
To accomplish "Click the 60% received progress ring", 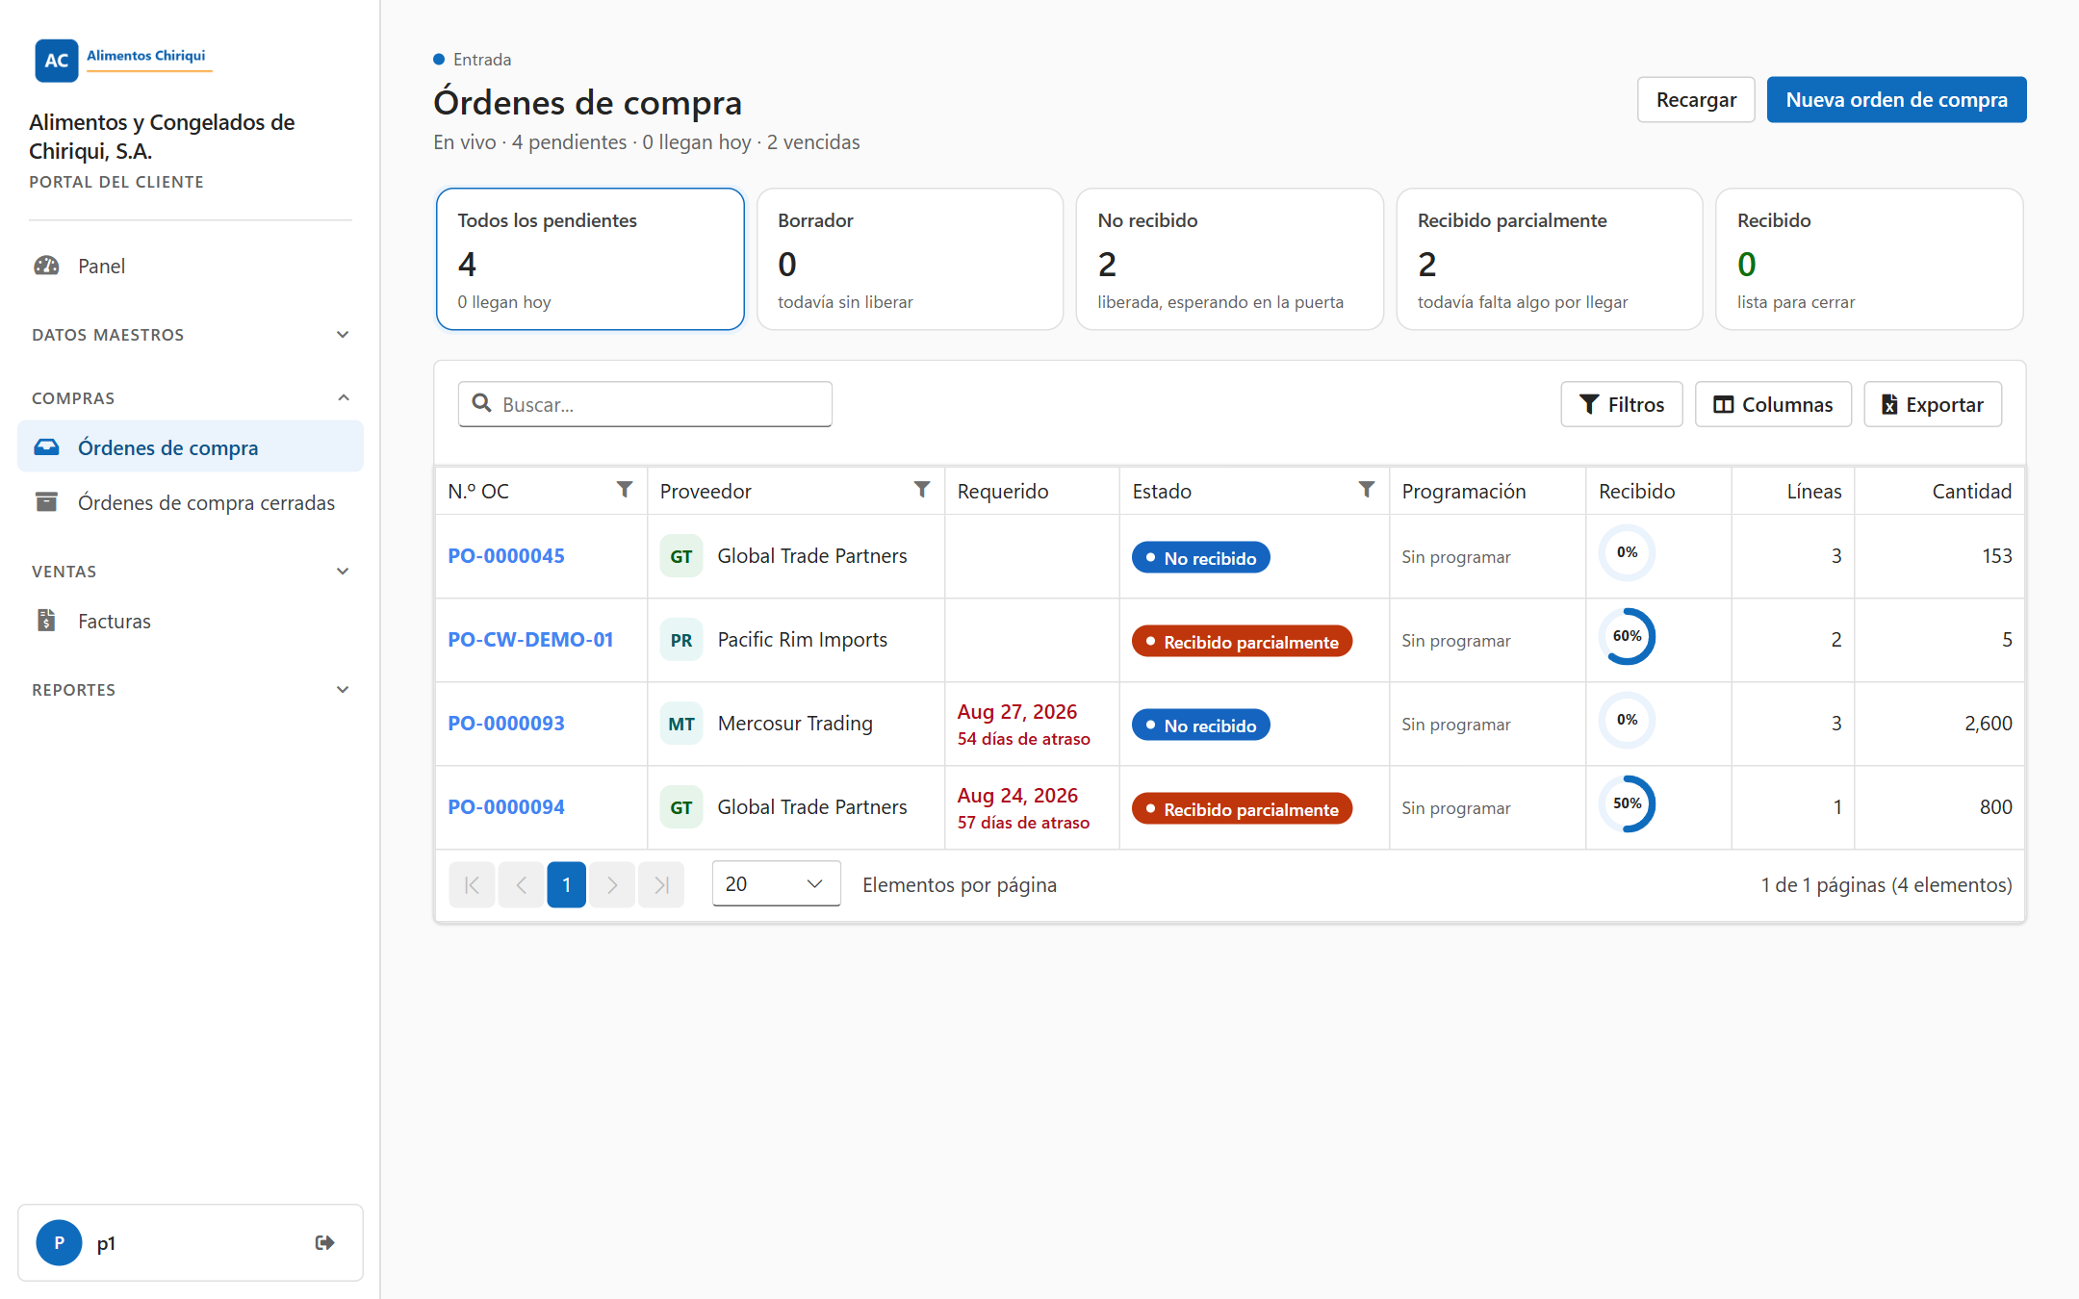I will click(x=1628, y=636).
